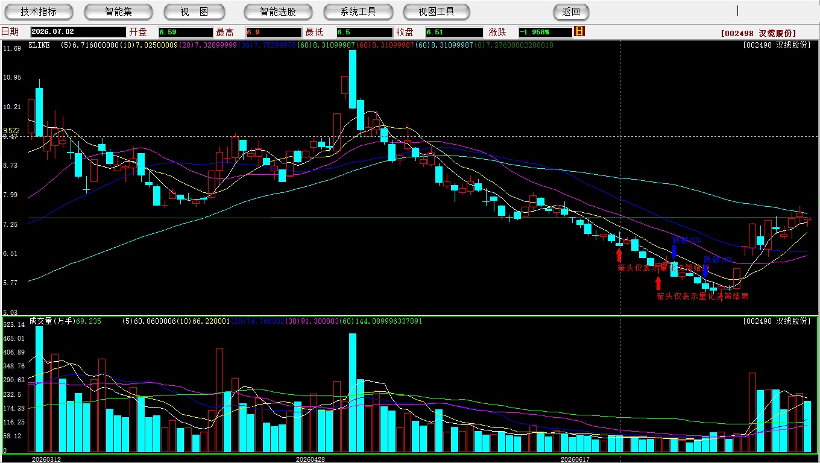Click the 11.69 price axis label
This screenshot has width=820, height=463.
pos(12,48)
